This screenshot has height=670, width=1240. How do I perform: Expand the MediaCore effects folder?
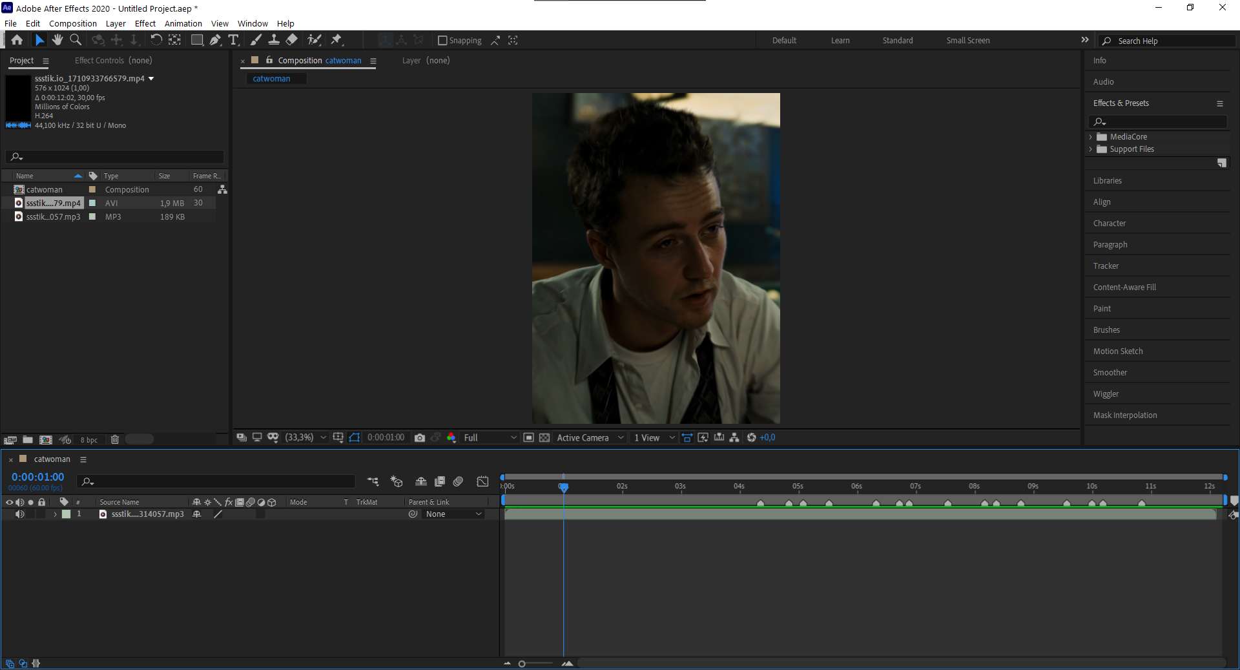pyautogui.click(x=1091, y=137)
